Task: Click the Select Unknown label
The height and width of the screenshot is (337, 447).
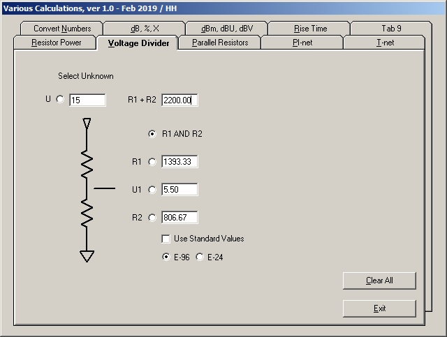Action: [86, 76]
